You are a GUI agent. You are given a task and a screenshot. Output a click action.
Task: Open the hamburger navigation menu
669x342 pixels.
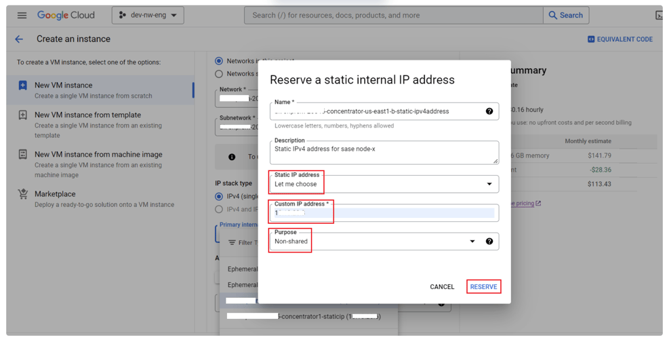point(22,15)
